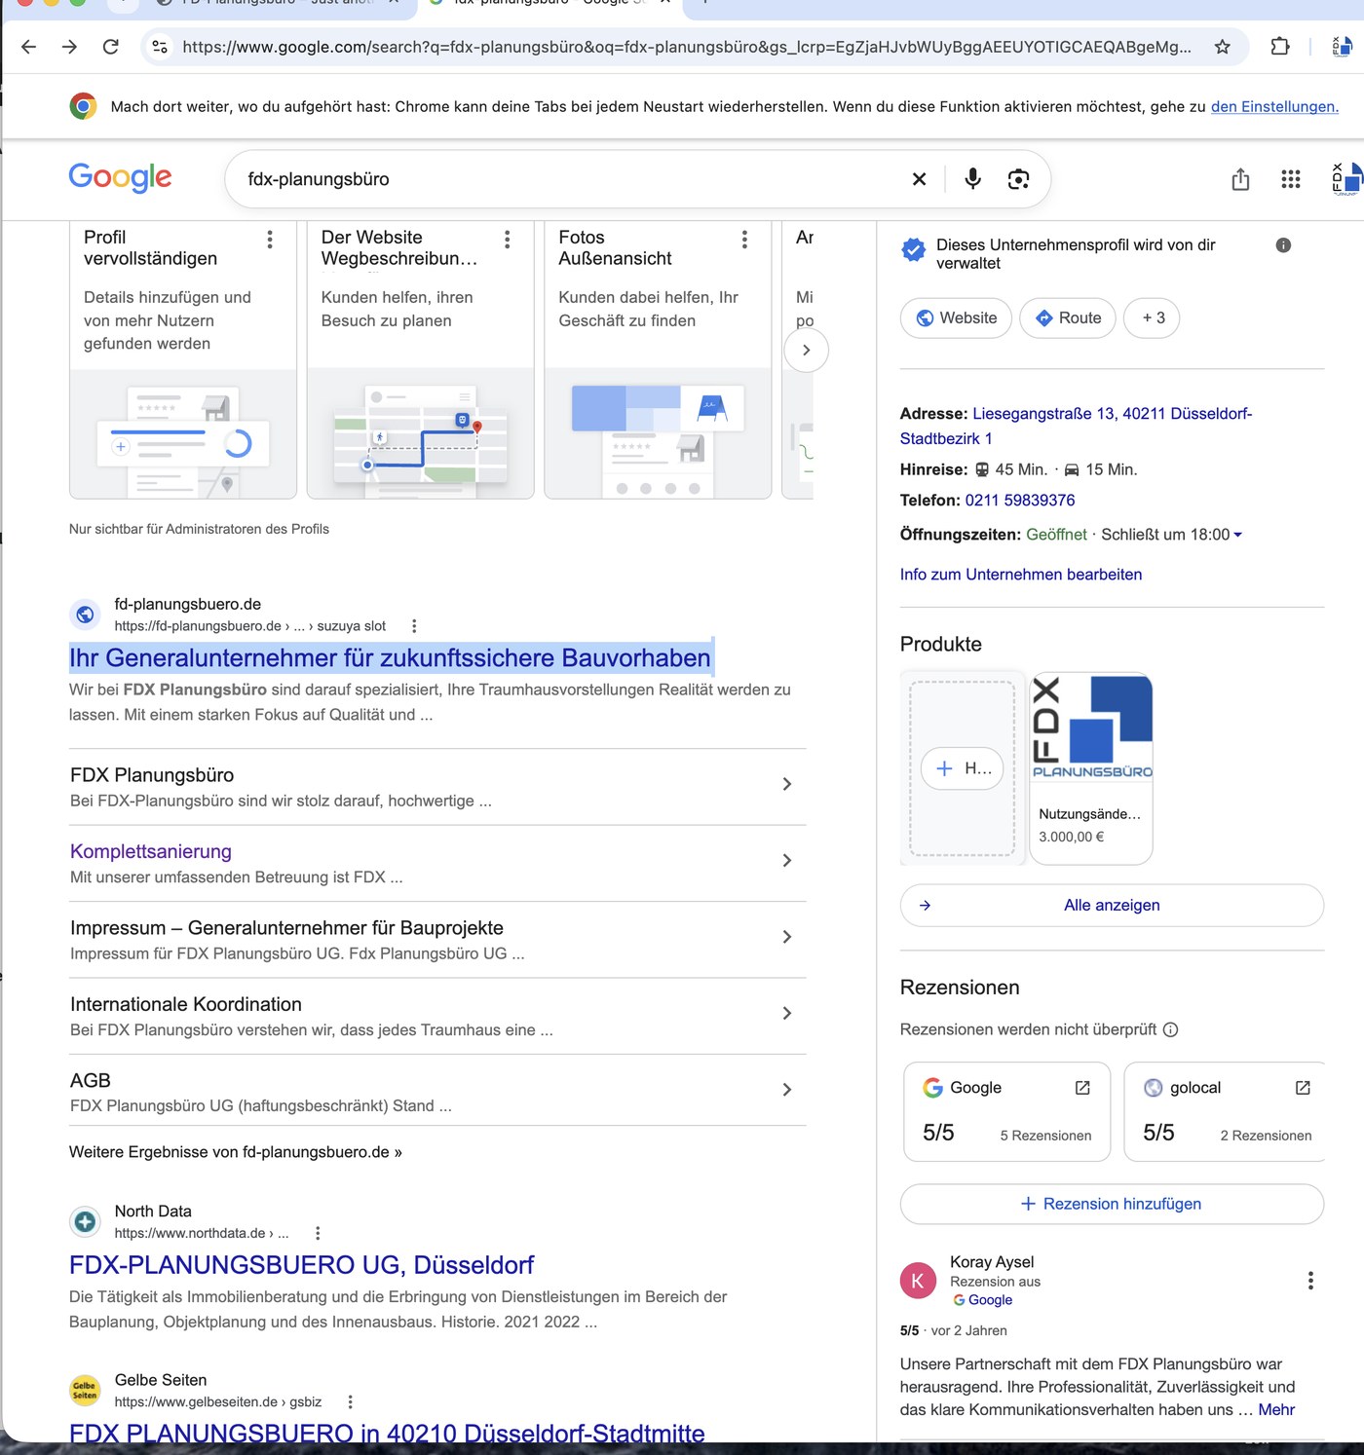
Task: Click the Gelbe Seiten favicon
Action: click(x=86, y=1391)
